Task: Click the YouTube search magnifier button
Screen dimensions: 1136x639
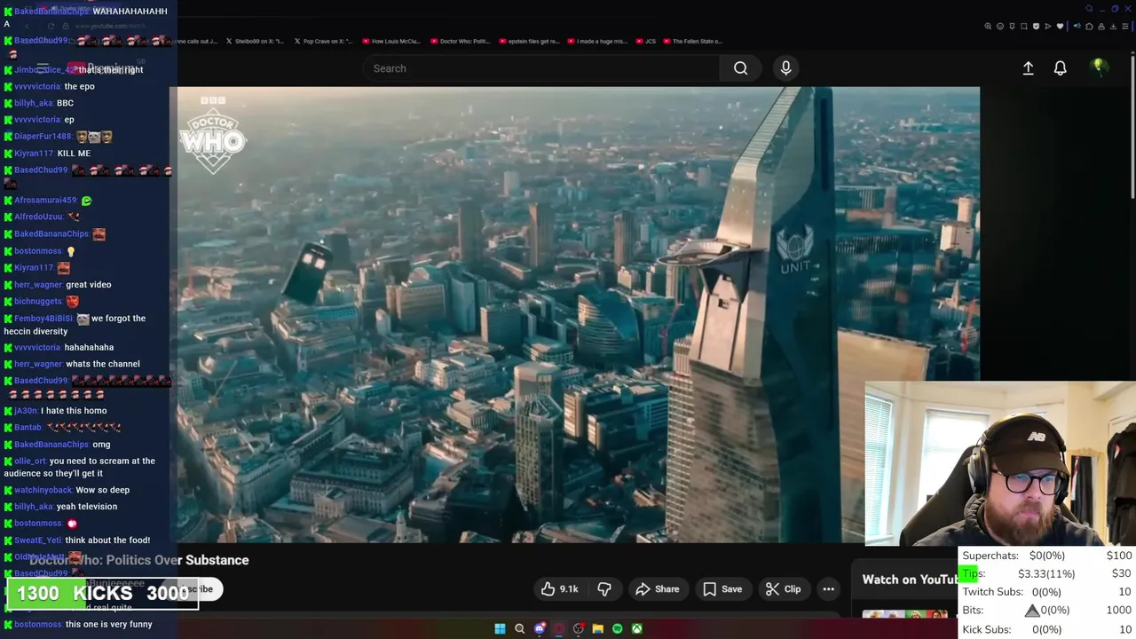Action: pyautogui.click(x=740, y=68)
